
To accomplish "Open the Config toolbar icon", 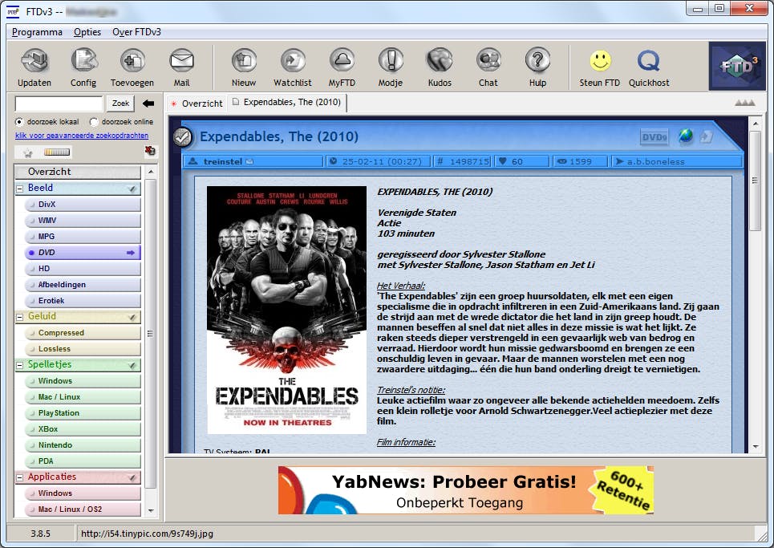I will [x=83, y=61].
